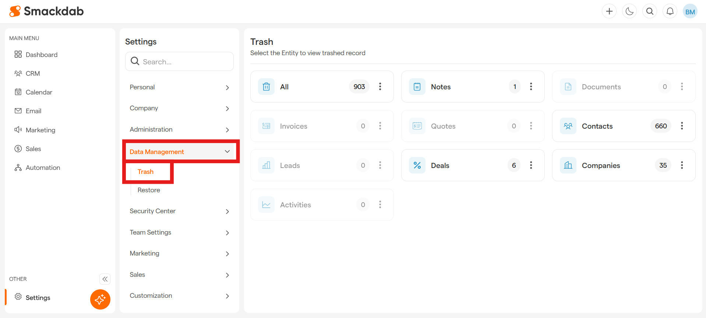The image size is (706, 318).
Task: Toggle dark mode with the moon icon
Action: [629, 11]
